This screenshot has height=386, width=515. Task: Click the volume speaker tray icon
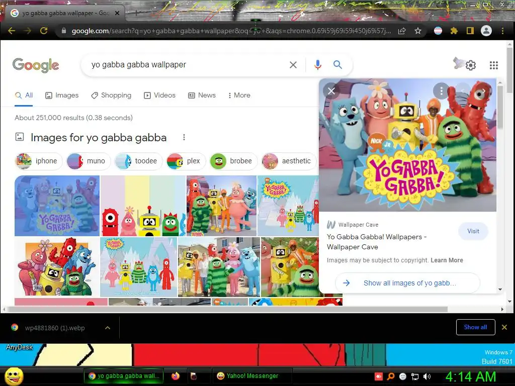click(426, 376)
